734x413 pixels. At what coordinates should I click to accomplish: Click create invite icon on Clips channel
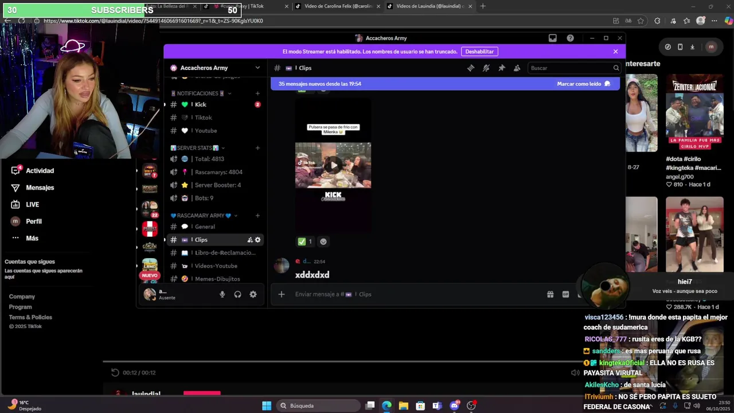(250, 240)
